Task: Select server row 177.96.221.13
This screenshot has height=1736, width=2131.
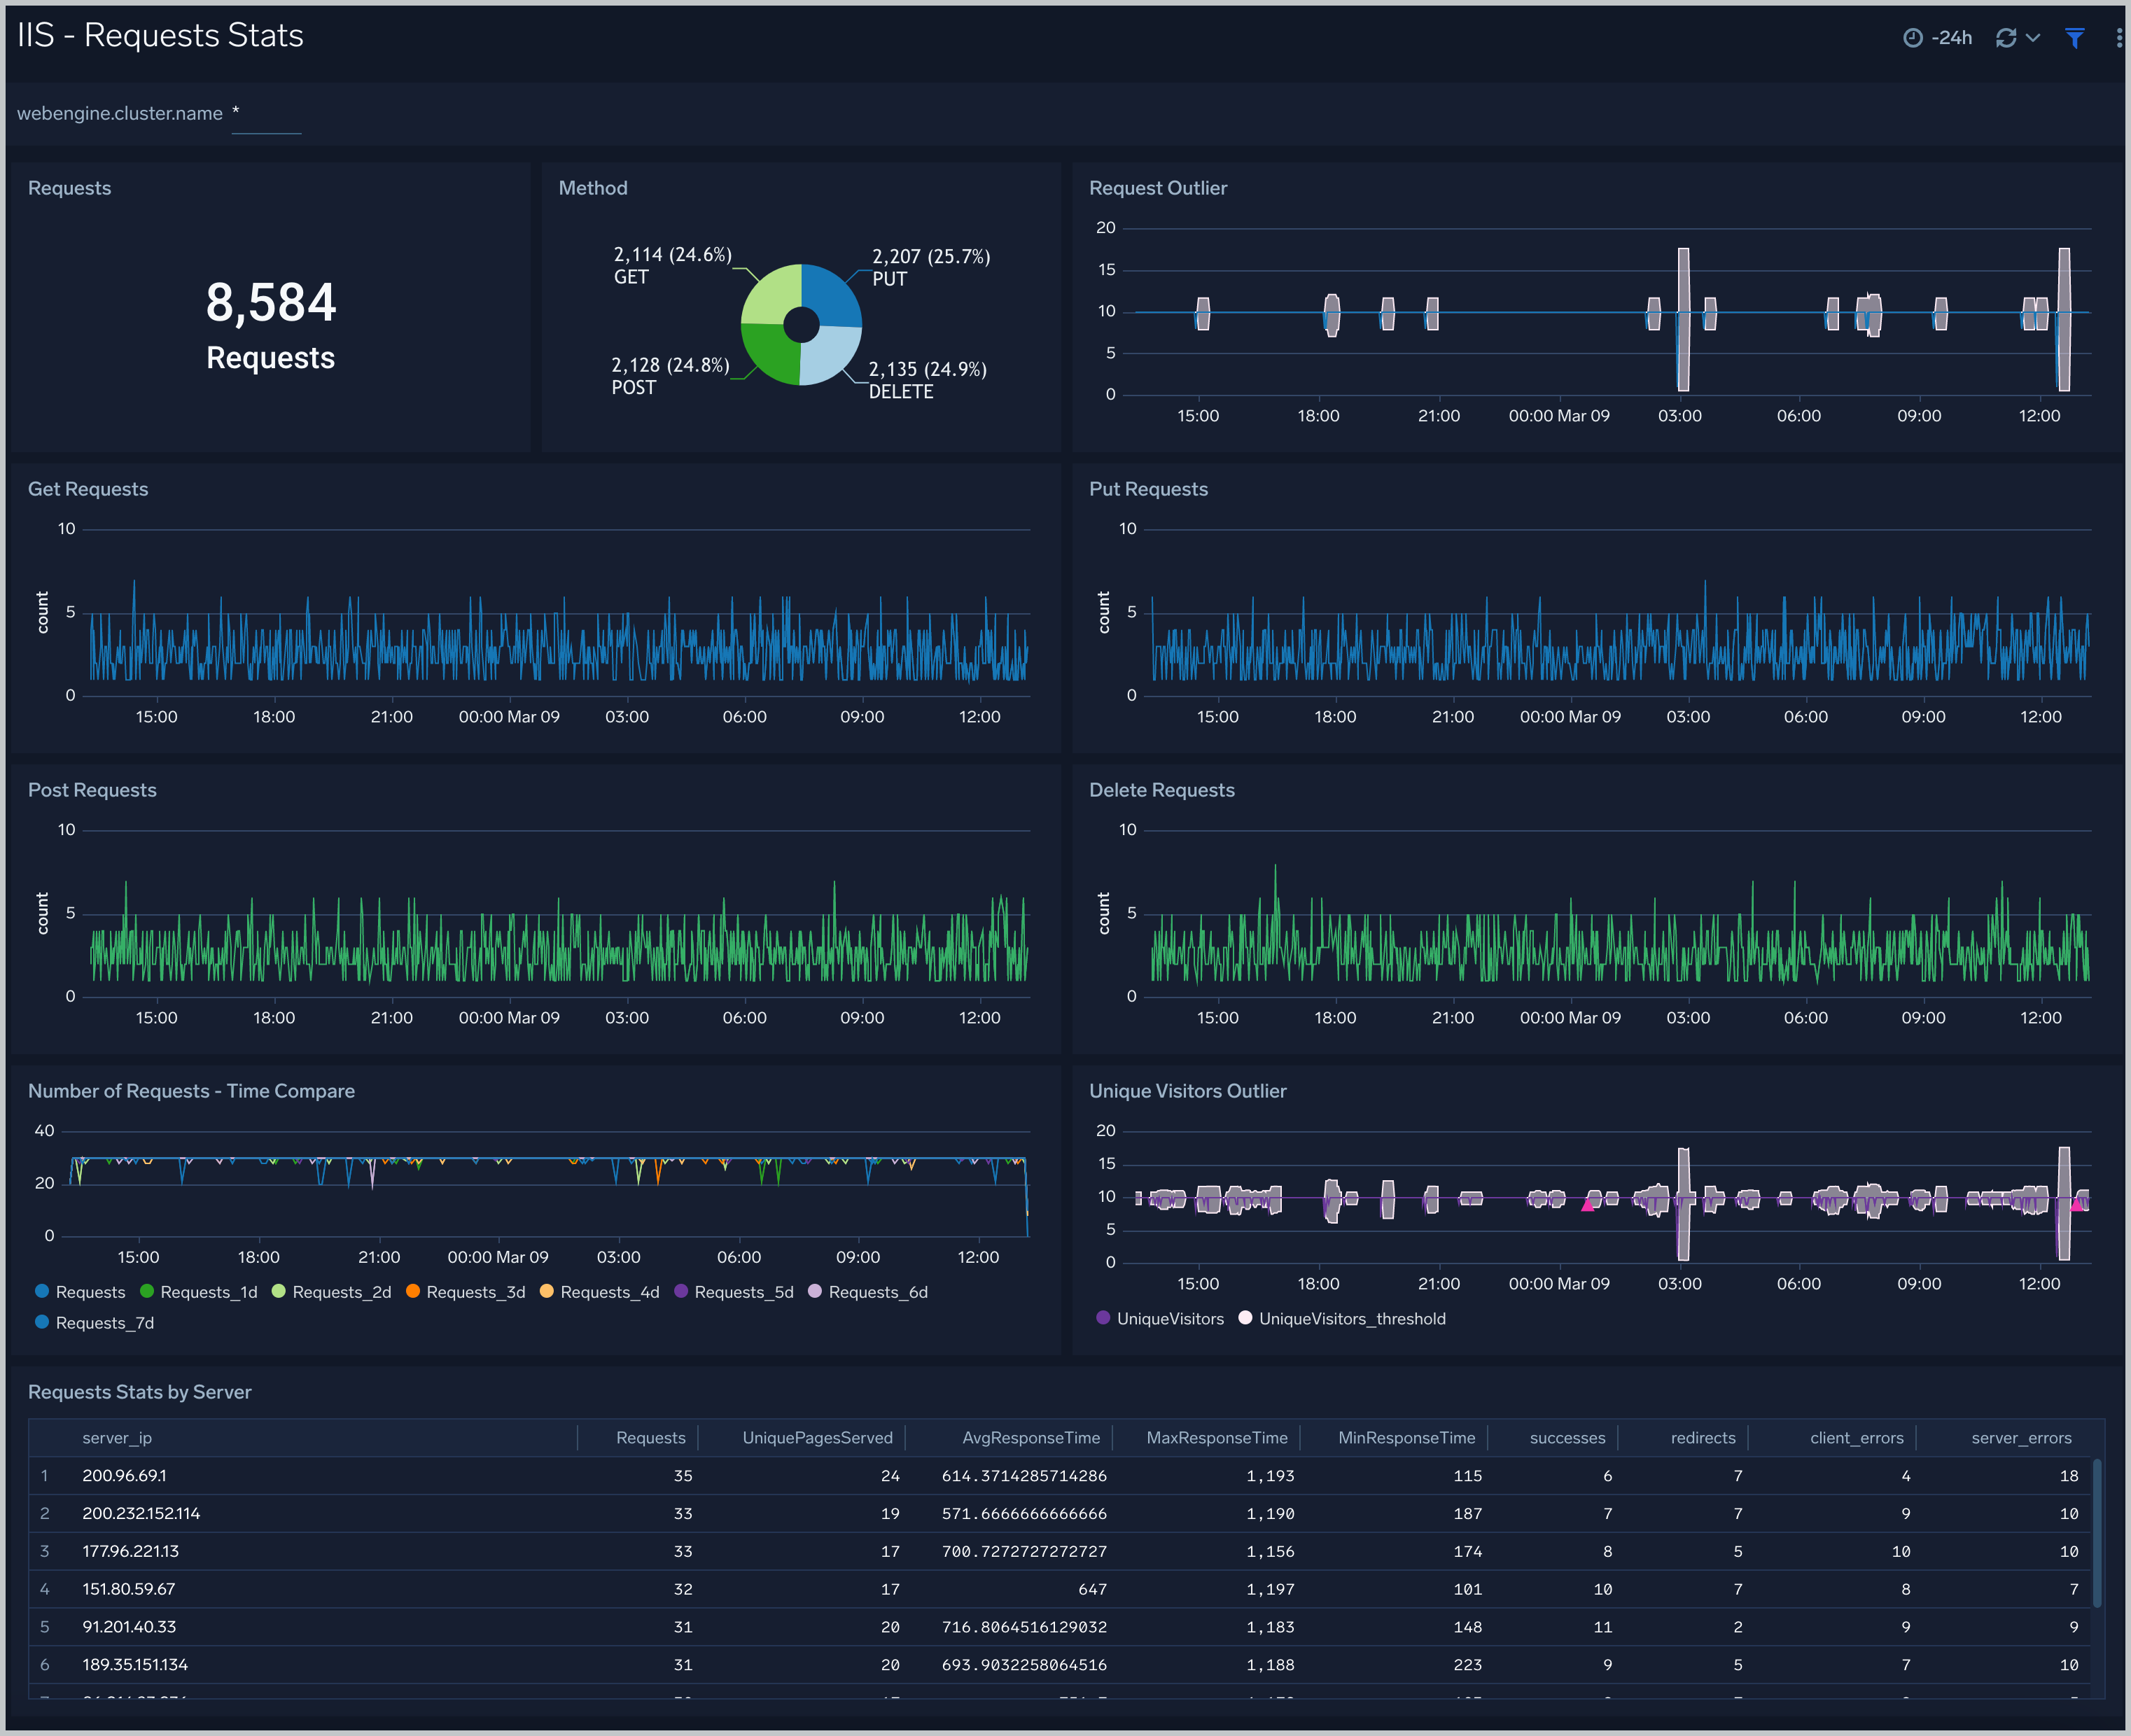Action: coord(1060,1552)
